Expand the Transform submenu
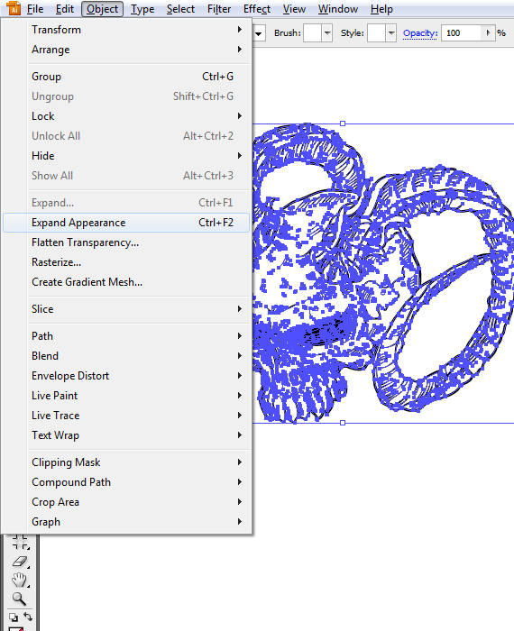Screen dimensions: 514x631 tap(126, 30)
